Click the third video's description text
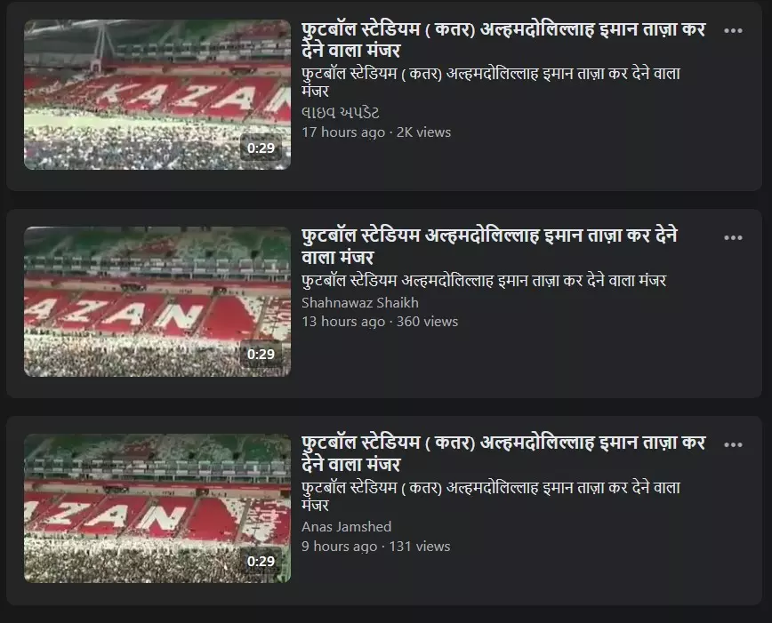The width and height of the screenshot is (772, 623). coord(490,497)
